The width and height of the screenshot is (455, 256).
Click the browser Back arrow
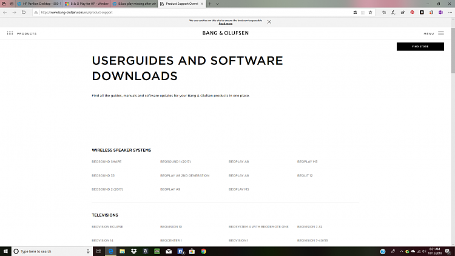pos(5,13)
